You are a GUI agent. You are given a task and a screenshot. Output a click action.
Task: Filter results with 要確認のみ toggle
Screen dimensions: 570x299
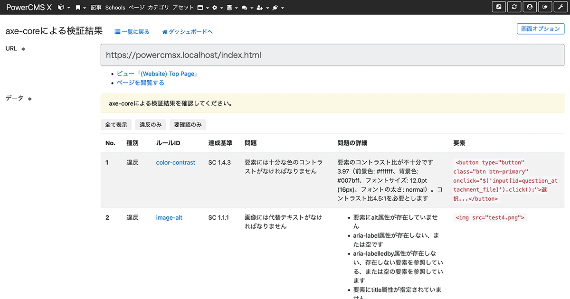pyautogui.click(x=187, y=124)
